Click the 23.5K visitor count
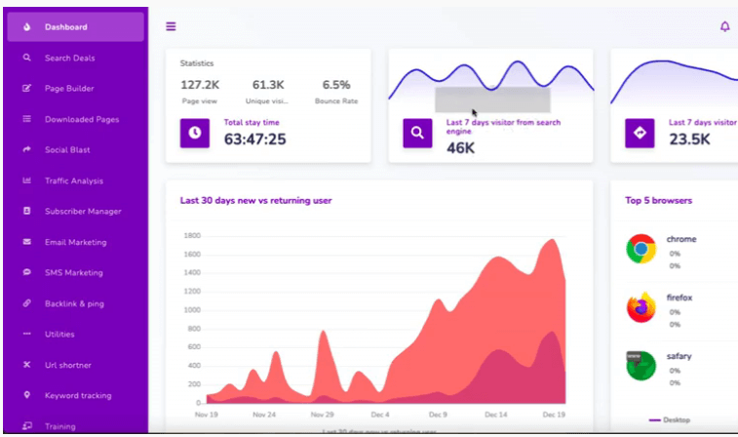The image size is (738, 437). (689, 139)
